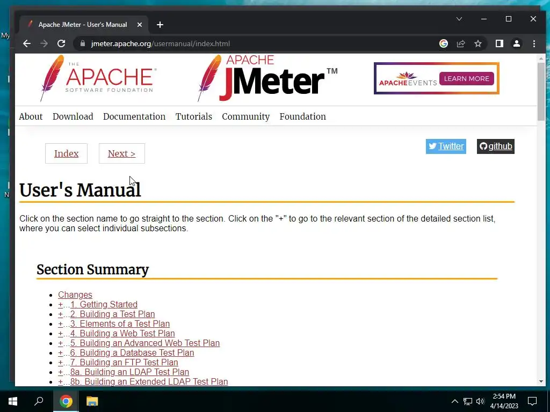550x412 pixels.
Task: Open the Tutorials menu
Action: point(193,116)
